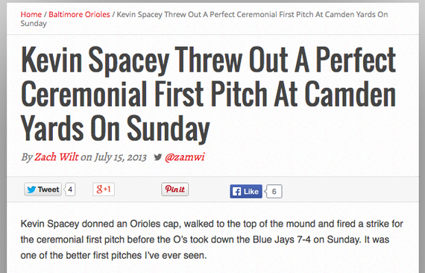Go to the Home breadcrumb link

tap(31, 14)
